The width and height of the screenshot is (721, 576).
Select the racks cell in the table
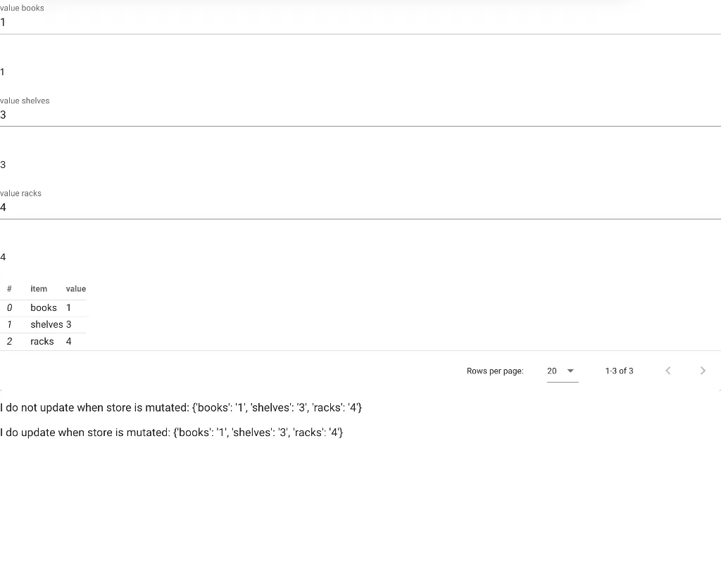(x=42, y=341)
